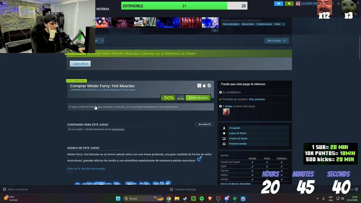The width and height of the screenshot is (361, 203).
Task: Open the taskbar clock showing 15:54
Action: coord(353,198)
